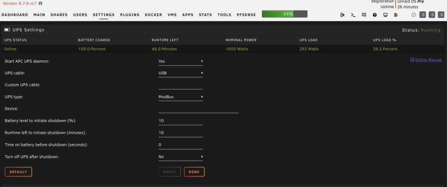This screenshot has width=447, height=187.
Task: Open the Online Manual link
Action: (428, 60)
